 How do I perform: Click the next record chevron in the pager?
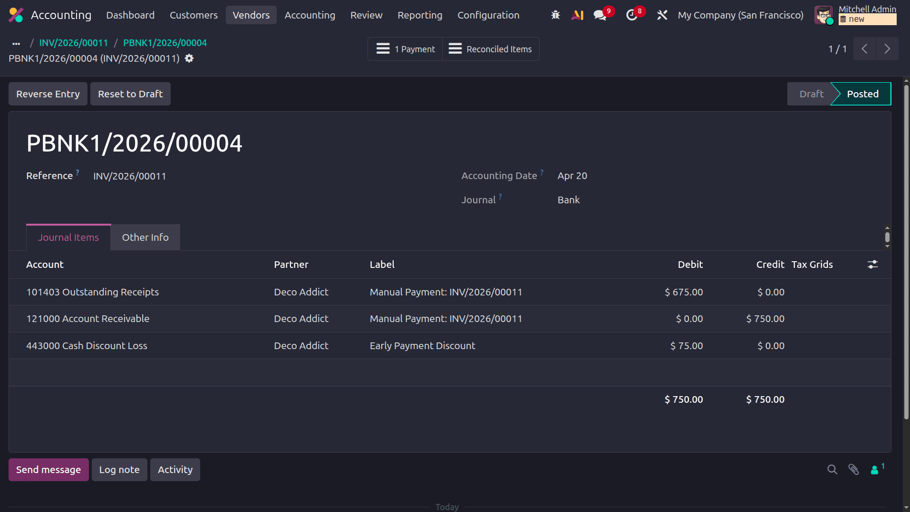coord(887,48)
